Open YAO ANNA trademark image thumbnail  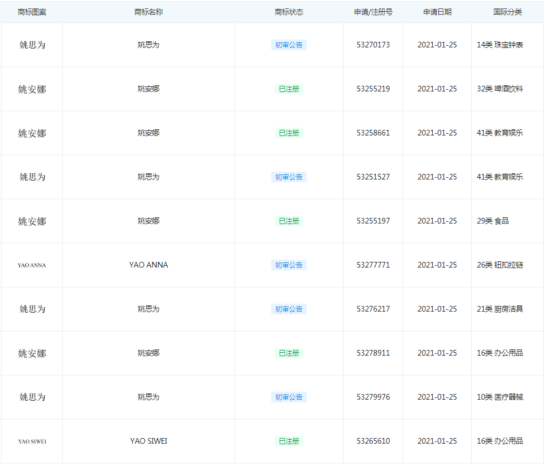[32, 265]
